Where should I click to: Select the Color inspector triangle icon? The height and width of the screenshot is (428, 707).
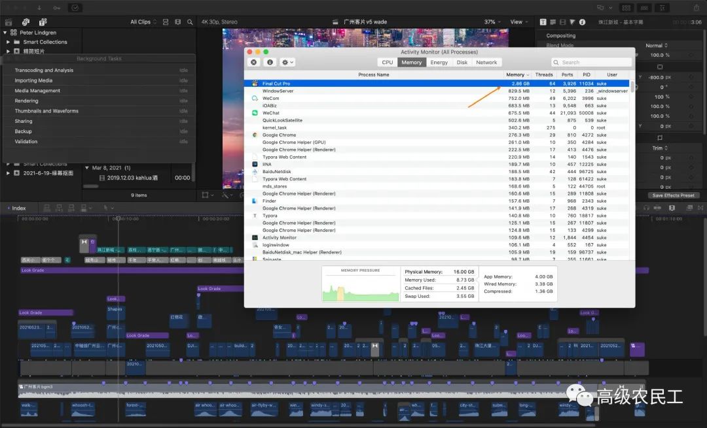(x=572, y=22)
